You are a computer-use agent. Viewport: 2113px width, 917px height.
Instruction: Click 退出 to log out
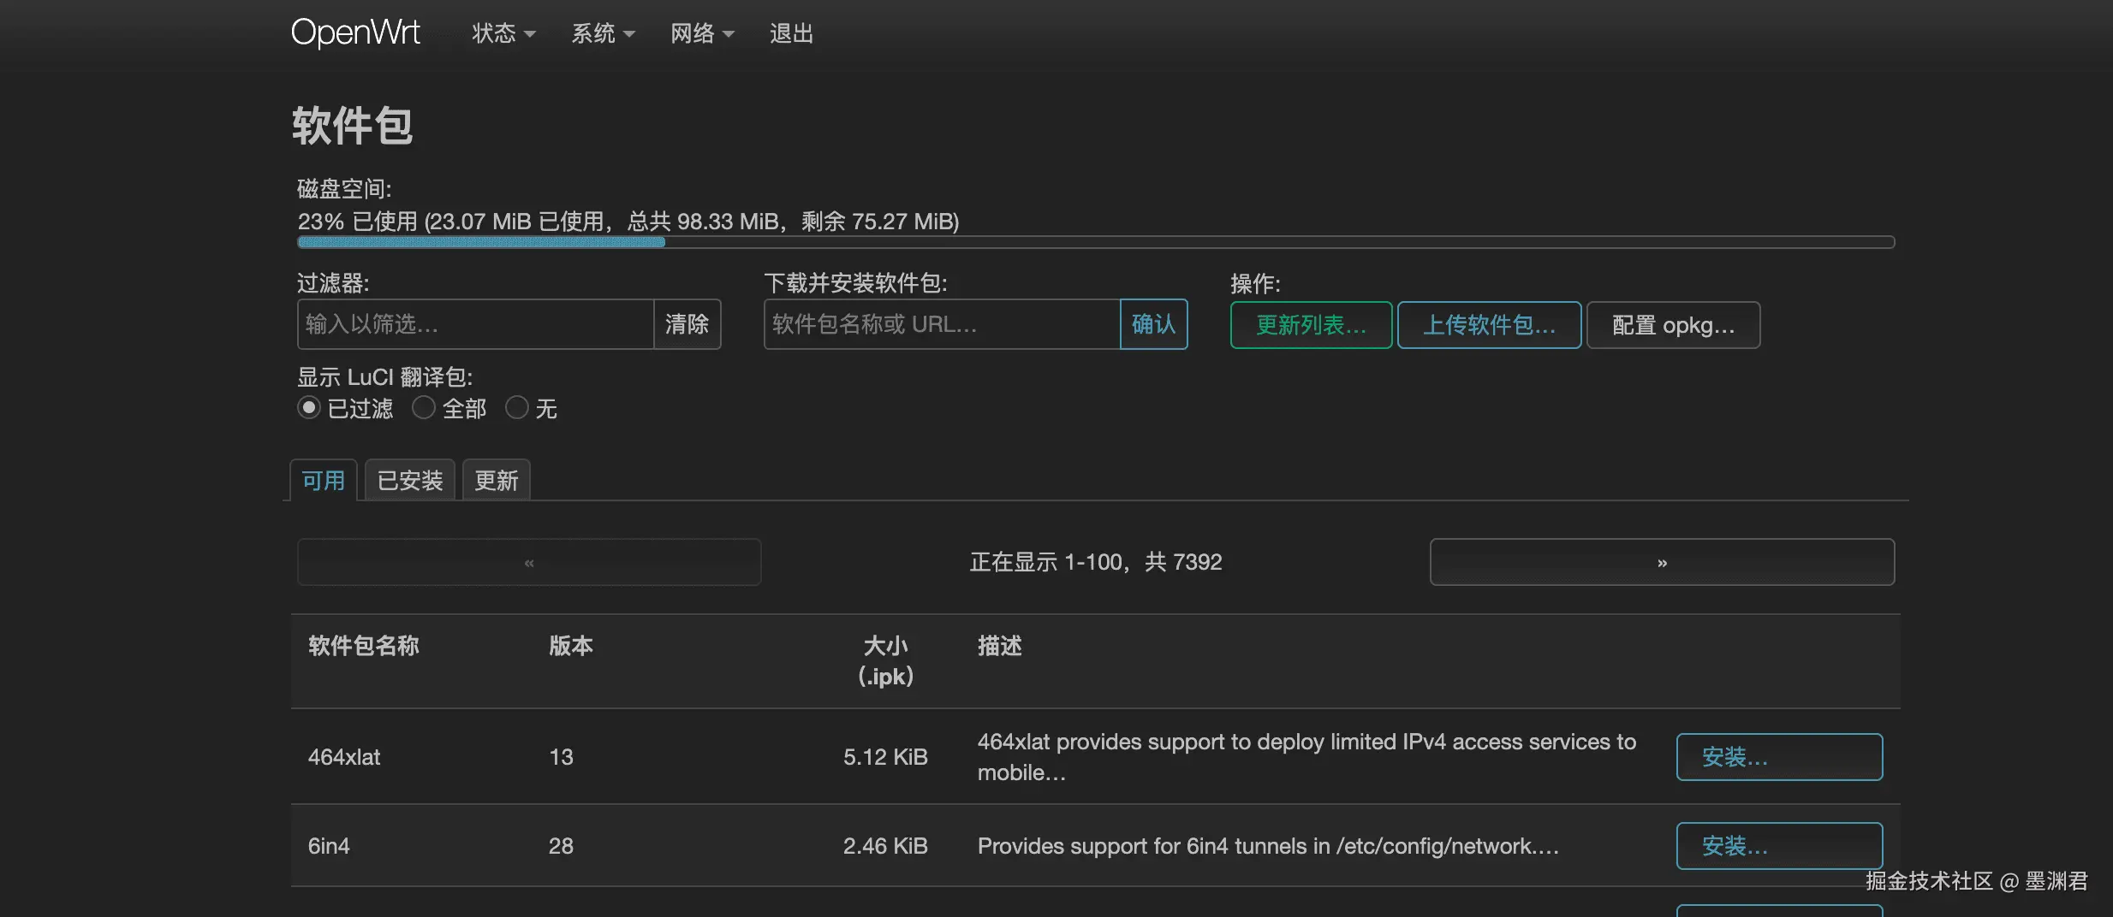[x=791, y=33]
